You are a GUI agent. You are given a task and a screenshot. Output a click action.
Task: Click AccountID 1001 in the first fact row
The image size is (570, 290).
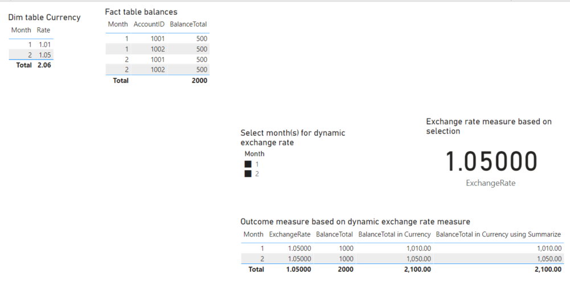coord(158,39)
